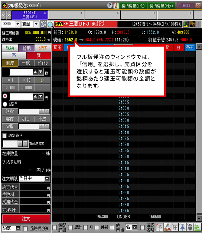
Task: Open the help question mark icon
Action: click(x=109, y=5)
